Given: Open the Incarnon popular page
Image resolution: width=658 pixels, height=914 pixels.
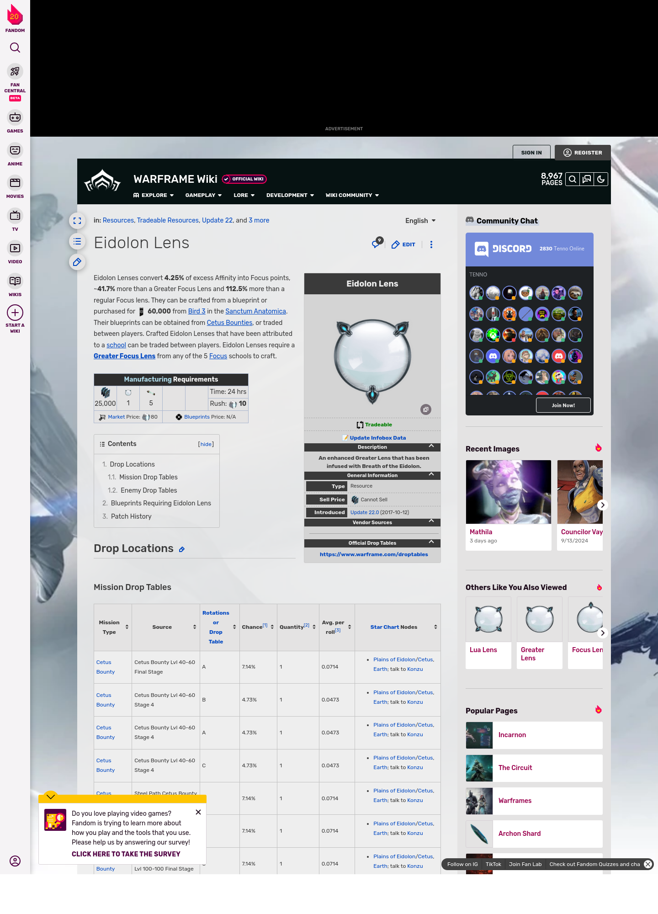Looking at the screenshot, I should (534, 735).
